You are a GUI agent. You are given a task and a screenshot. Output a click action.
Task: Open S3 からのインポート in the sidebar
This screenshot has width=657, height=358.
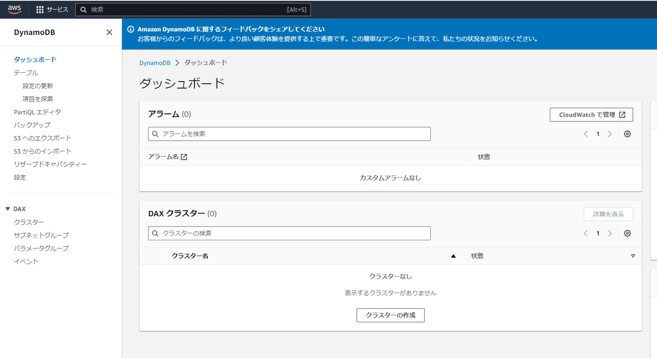tap(43, 152)
